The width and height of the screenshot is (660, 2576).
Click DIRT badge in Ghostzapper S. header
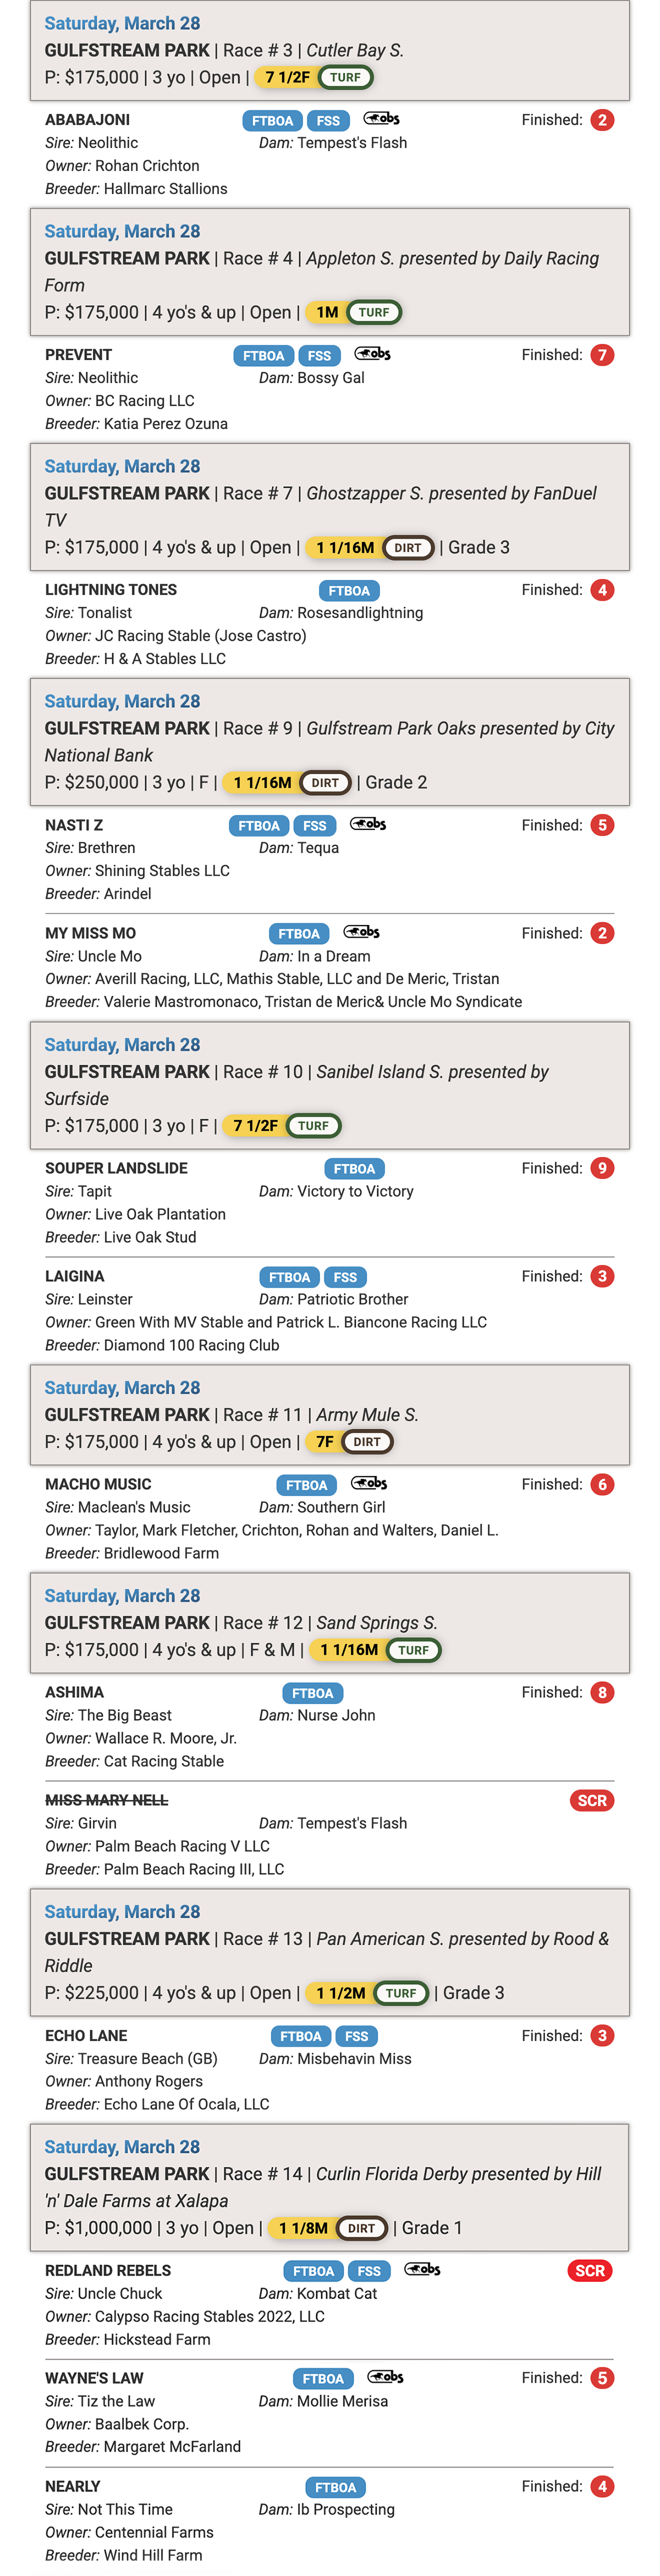(x=408, y=548)
